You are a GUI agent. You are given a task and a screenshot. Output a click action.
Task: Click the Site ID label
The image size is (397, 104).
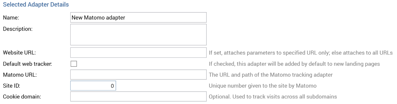11,86
